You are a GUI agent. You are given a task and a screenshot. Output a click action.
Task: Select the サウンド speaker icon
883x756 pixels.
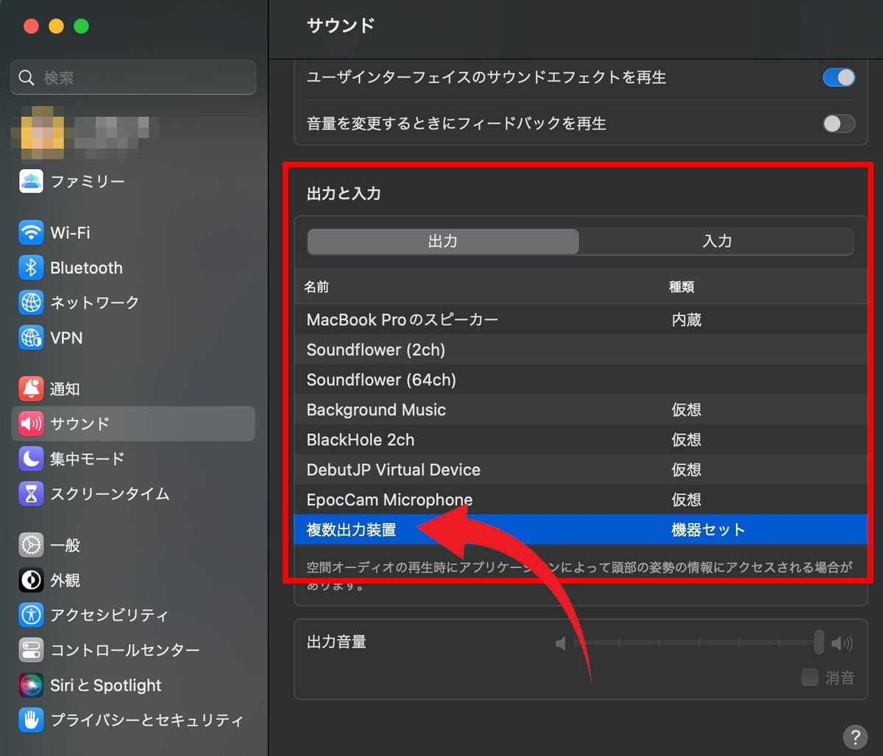tap(31, 424)
